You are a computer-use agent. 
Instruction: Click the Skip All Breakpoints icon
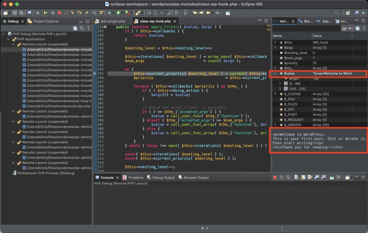tap(37, 13)
